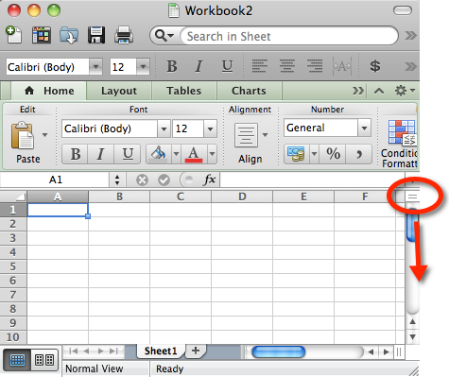Open ribbon font size 12 dropdown
449x377 pixels.
point(210,129)
